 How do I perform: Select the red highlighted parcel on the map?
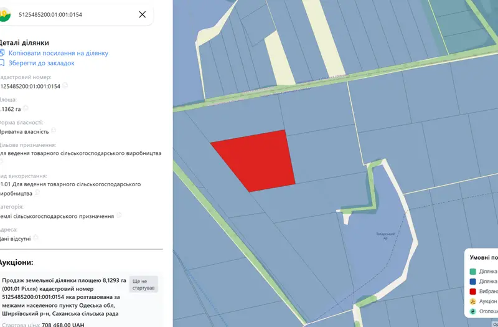tap(257, 162)
